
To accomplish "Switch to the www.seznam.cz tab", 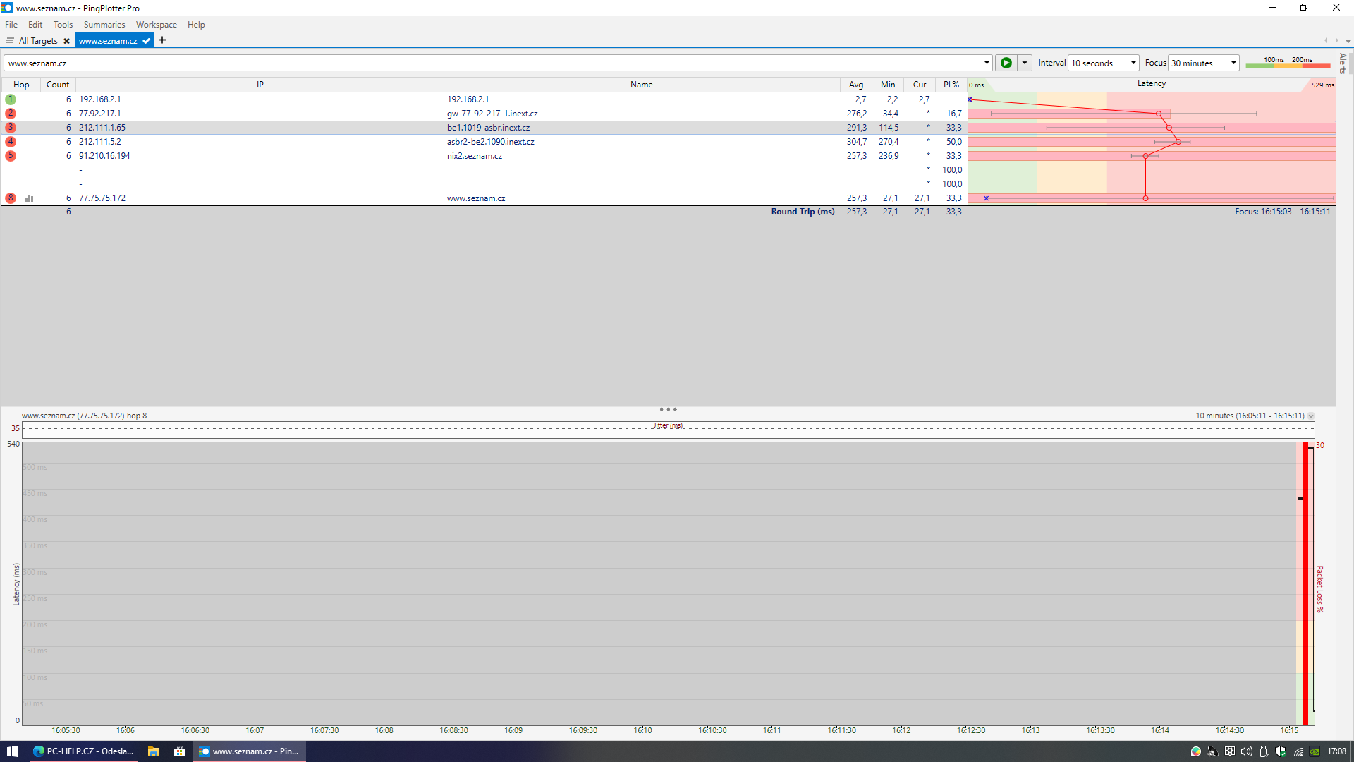I will (108, 41).
